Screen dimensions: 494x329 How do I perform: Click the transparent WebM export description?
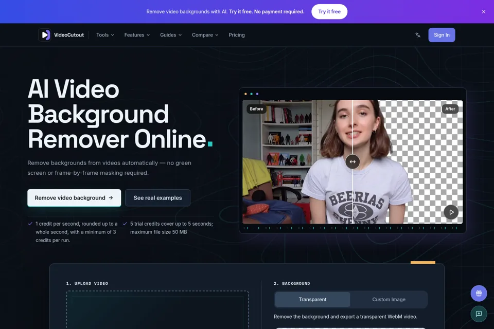345,317
